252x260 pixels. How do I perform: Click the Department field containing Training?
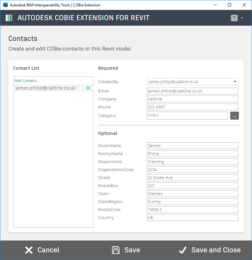[x=192, y=162]
